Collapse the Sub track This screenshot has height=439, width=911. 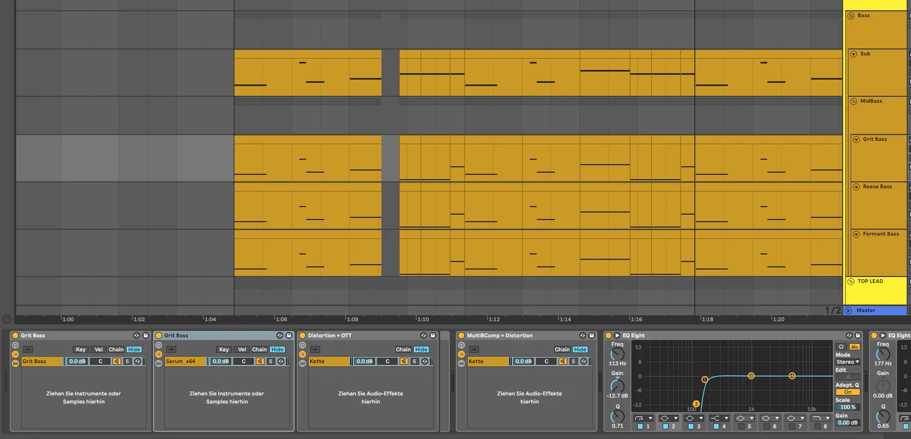click(x=853, y=54)
